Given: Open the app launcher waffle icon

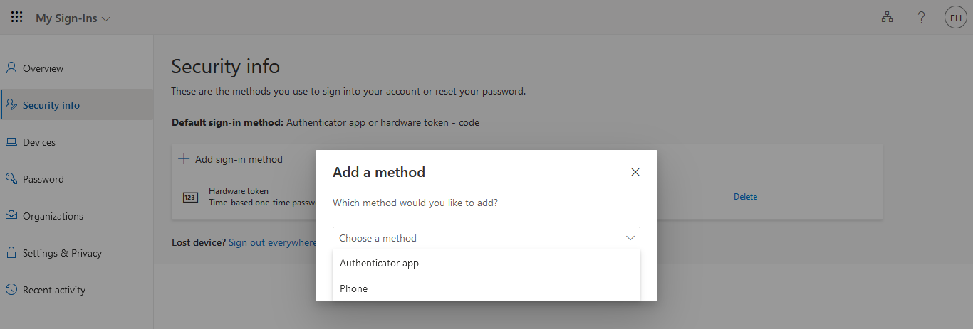Looking at the screenshot, I should click(17, 17).
